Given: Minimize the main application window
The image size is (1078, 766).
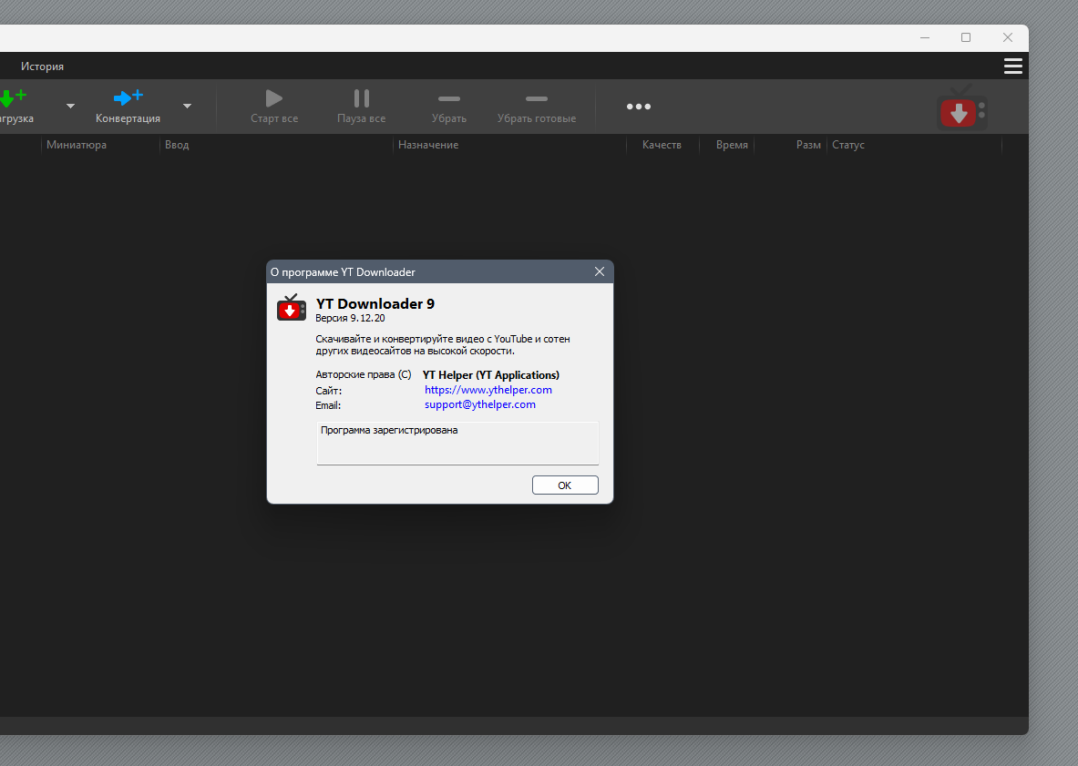Looking at the screenshot, I should click(925, 37).
